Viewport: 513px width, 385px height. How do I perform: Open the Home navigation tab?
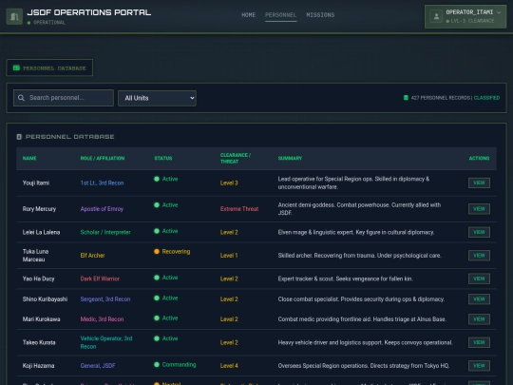[x=248, y=14]
